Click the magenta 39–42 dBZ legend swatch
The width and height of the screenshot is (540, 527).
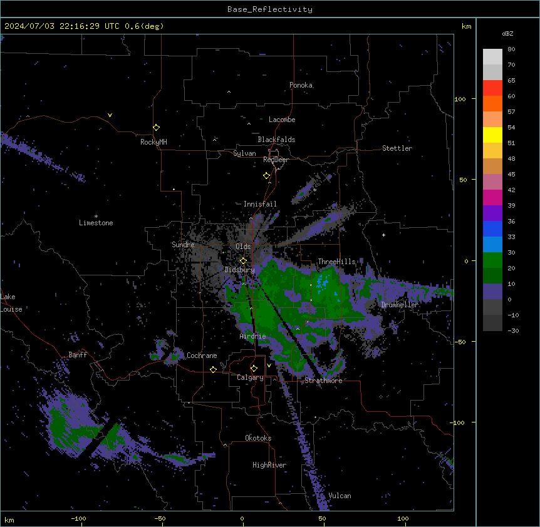point(492,197)
